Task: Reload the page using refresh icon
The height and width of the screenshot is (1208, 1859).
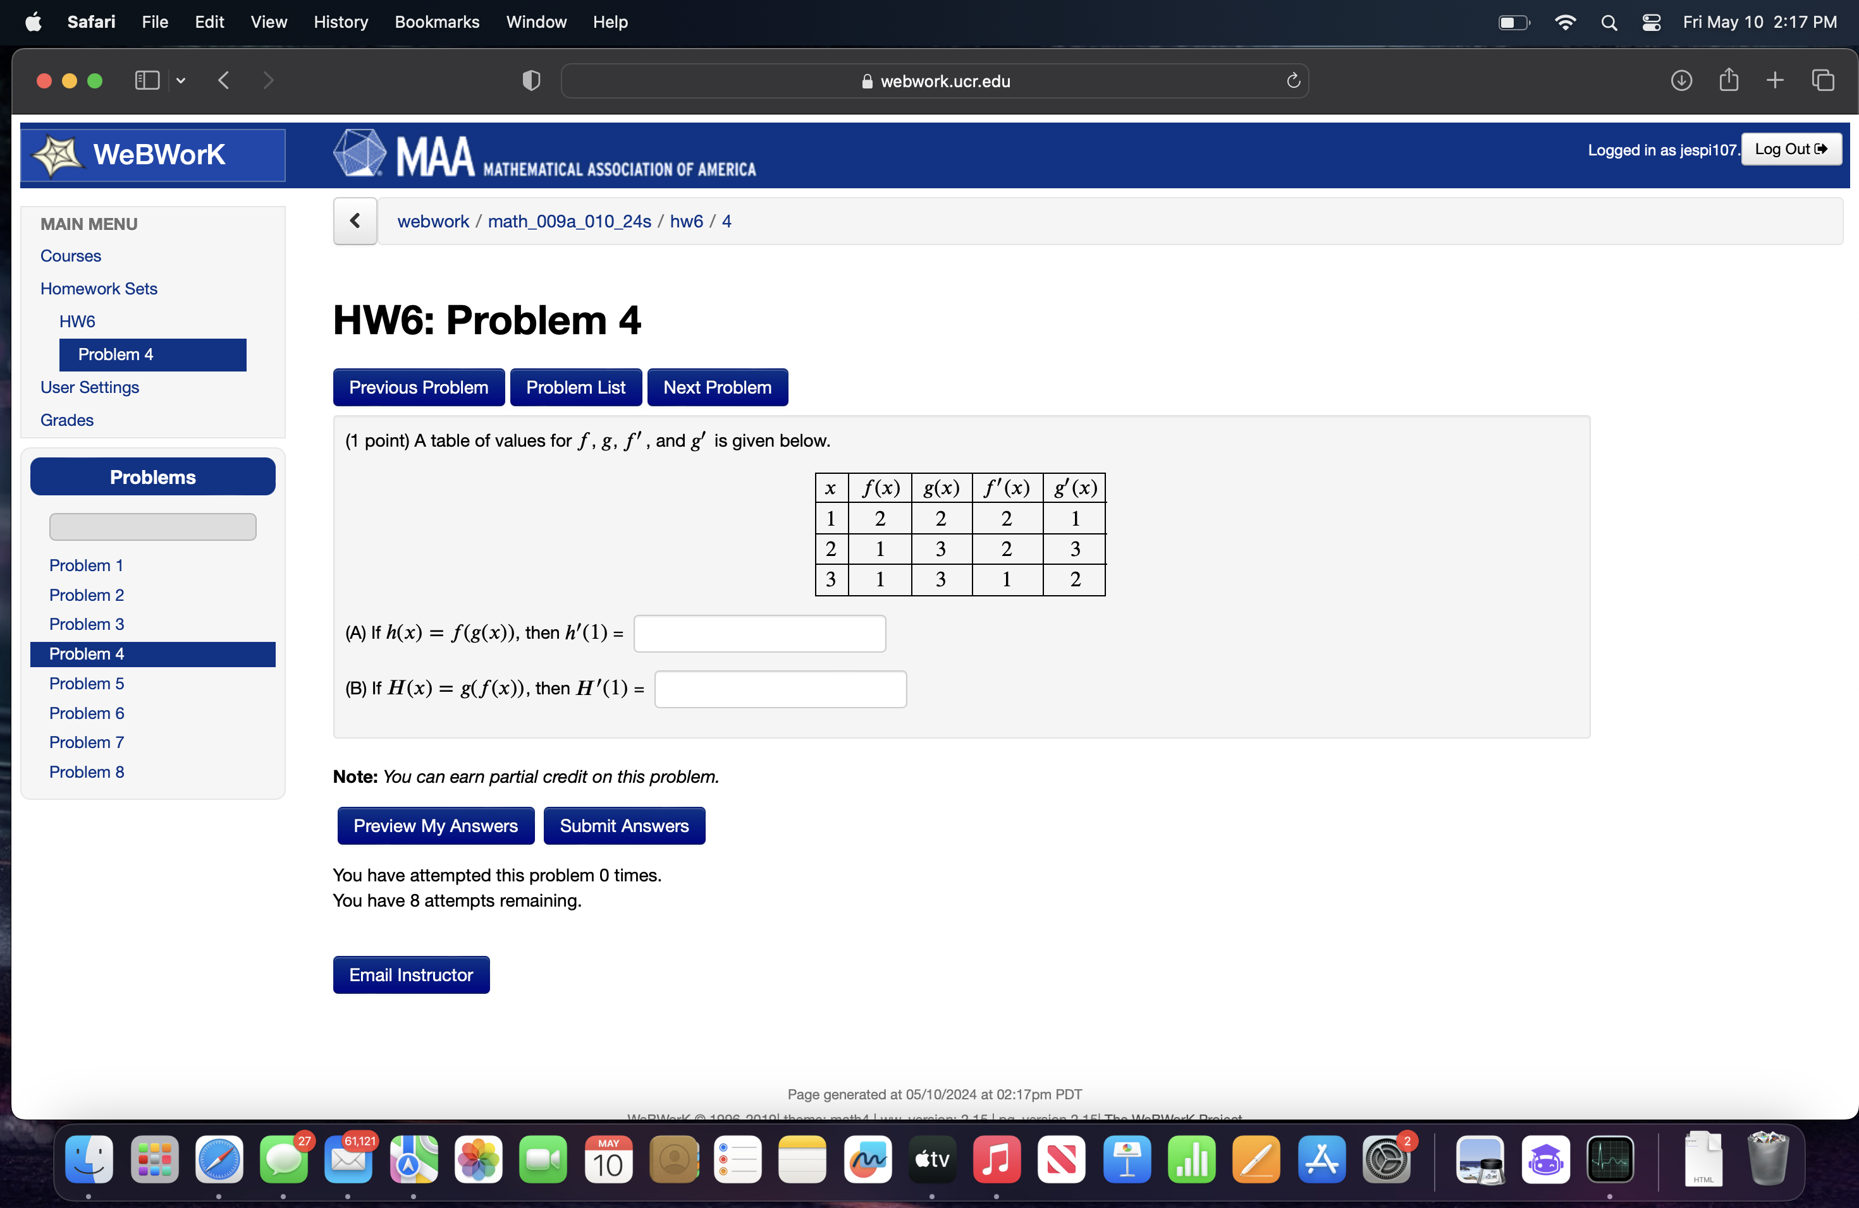Action: click(x=1292, y=80)
